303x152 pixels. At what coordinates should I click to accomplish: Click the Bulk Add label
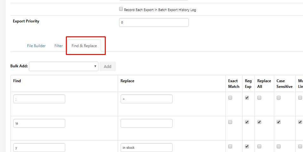pos(19,66)
